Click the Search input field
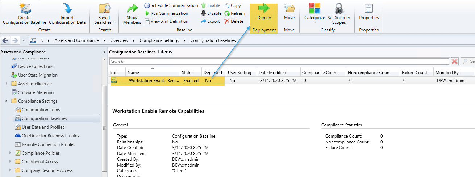This screenshot has width=475, height=177. [x=279, y=62]
